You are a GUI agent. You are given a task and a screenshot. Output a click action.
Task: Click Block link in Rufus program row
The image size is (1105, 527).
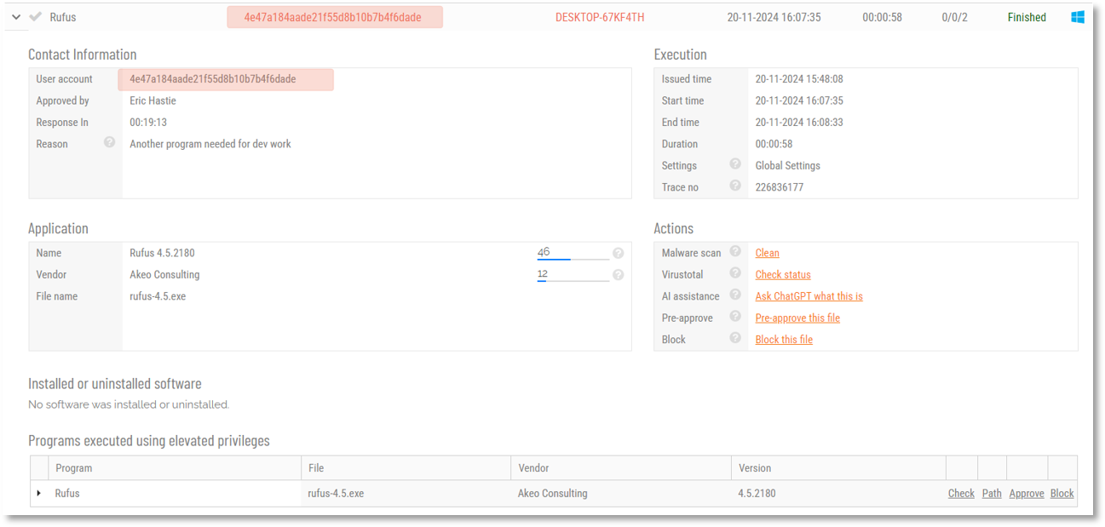pyautogui.click(x=1062, y=493)
